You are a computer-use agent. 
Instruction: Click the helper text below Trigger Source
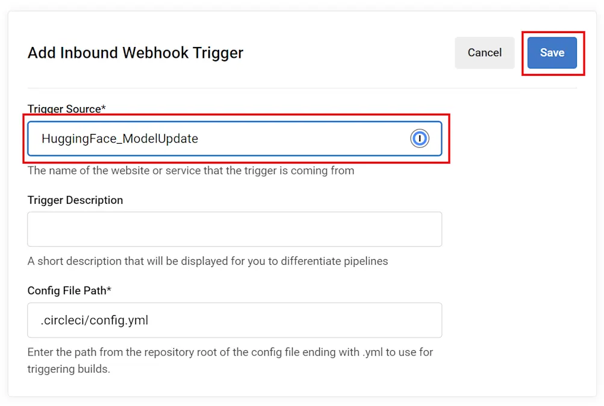(190, 171)
